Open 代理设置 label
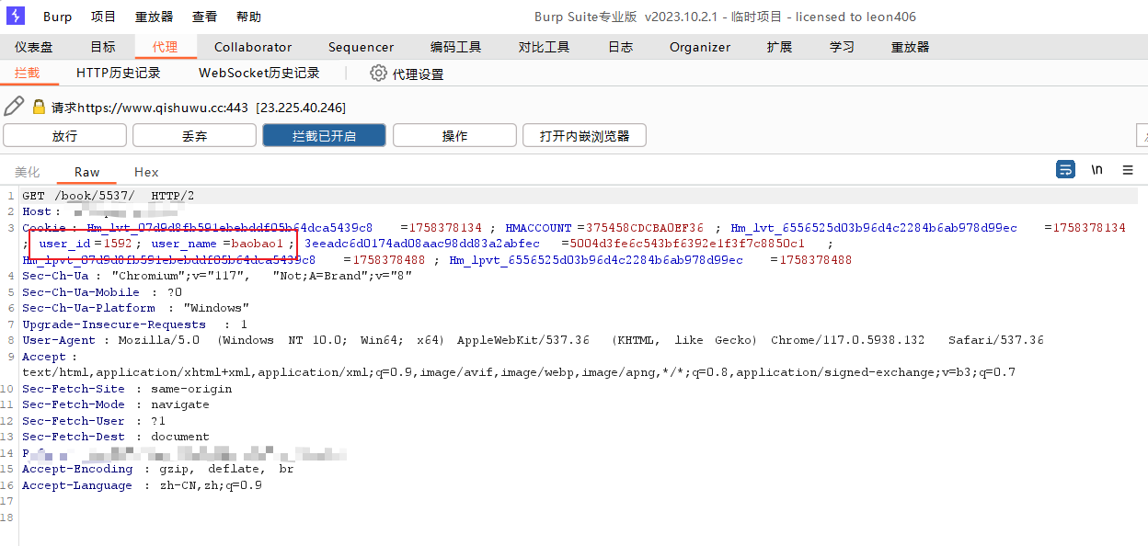 point(418,74)
